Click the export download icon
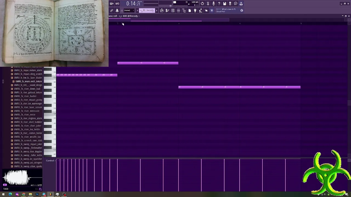351x197 pixels. click(241, 4)
